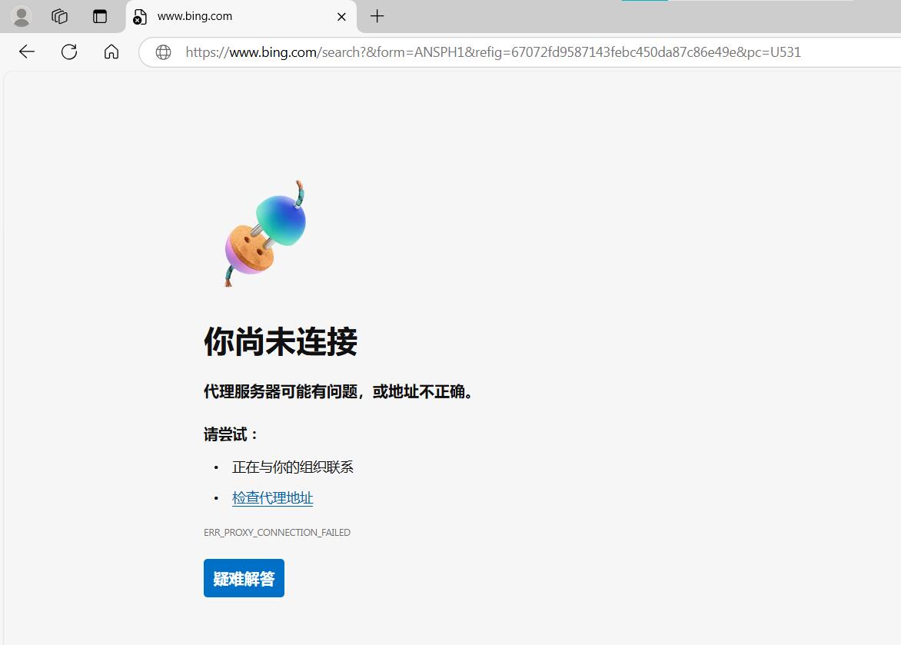The image size is (901, 645).
Task: Close the www.bing.com tab
Action: coord(341,17)
